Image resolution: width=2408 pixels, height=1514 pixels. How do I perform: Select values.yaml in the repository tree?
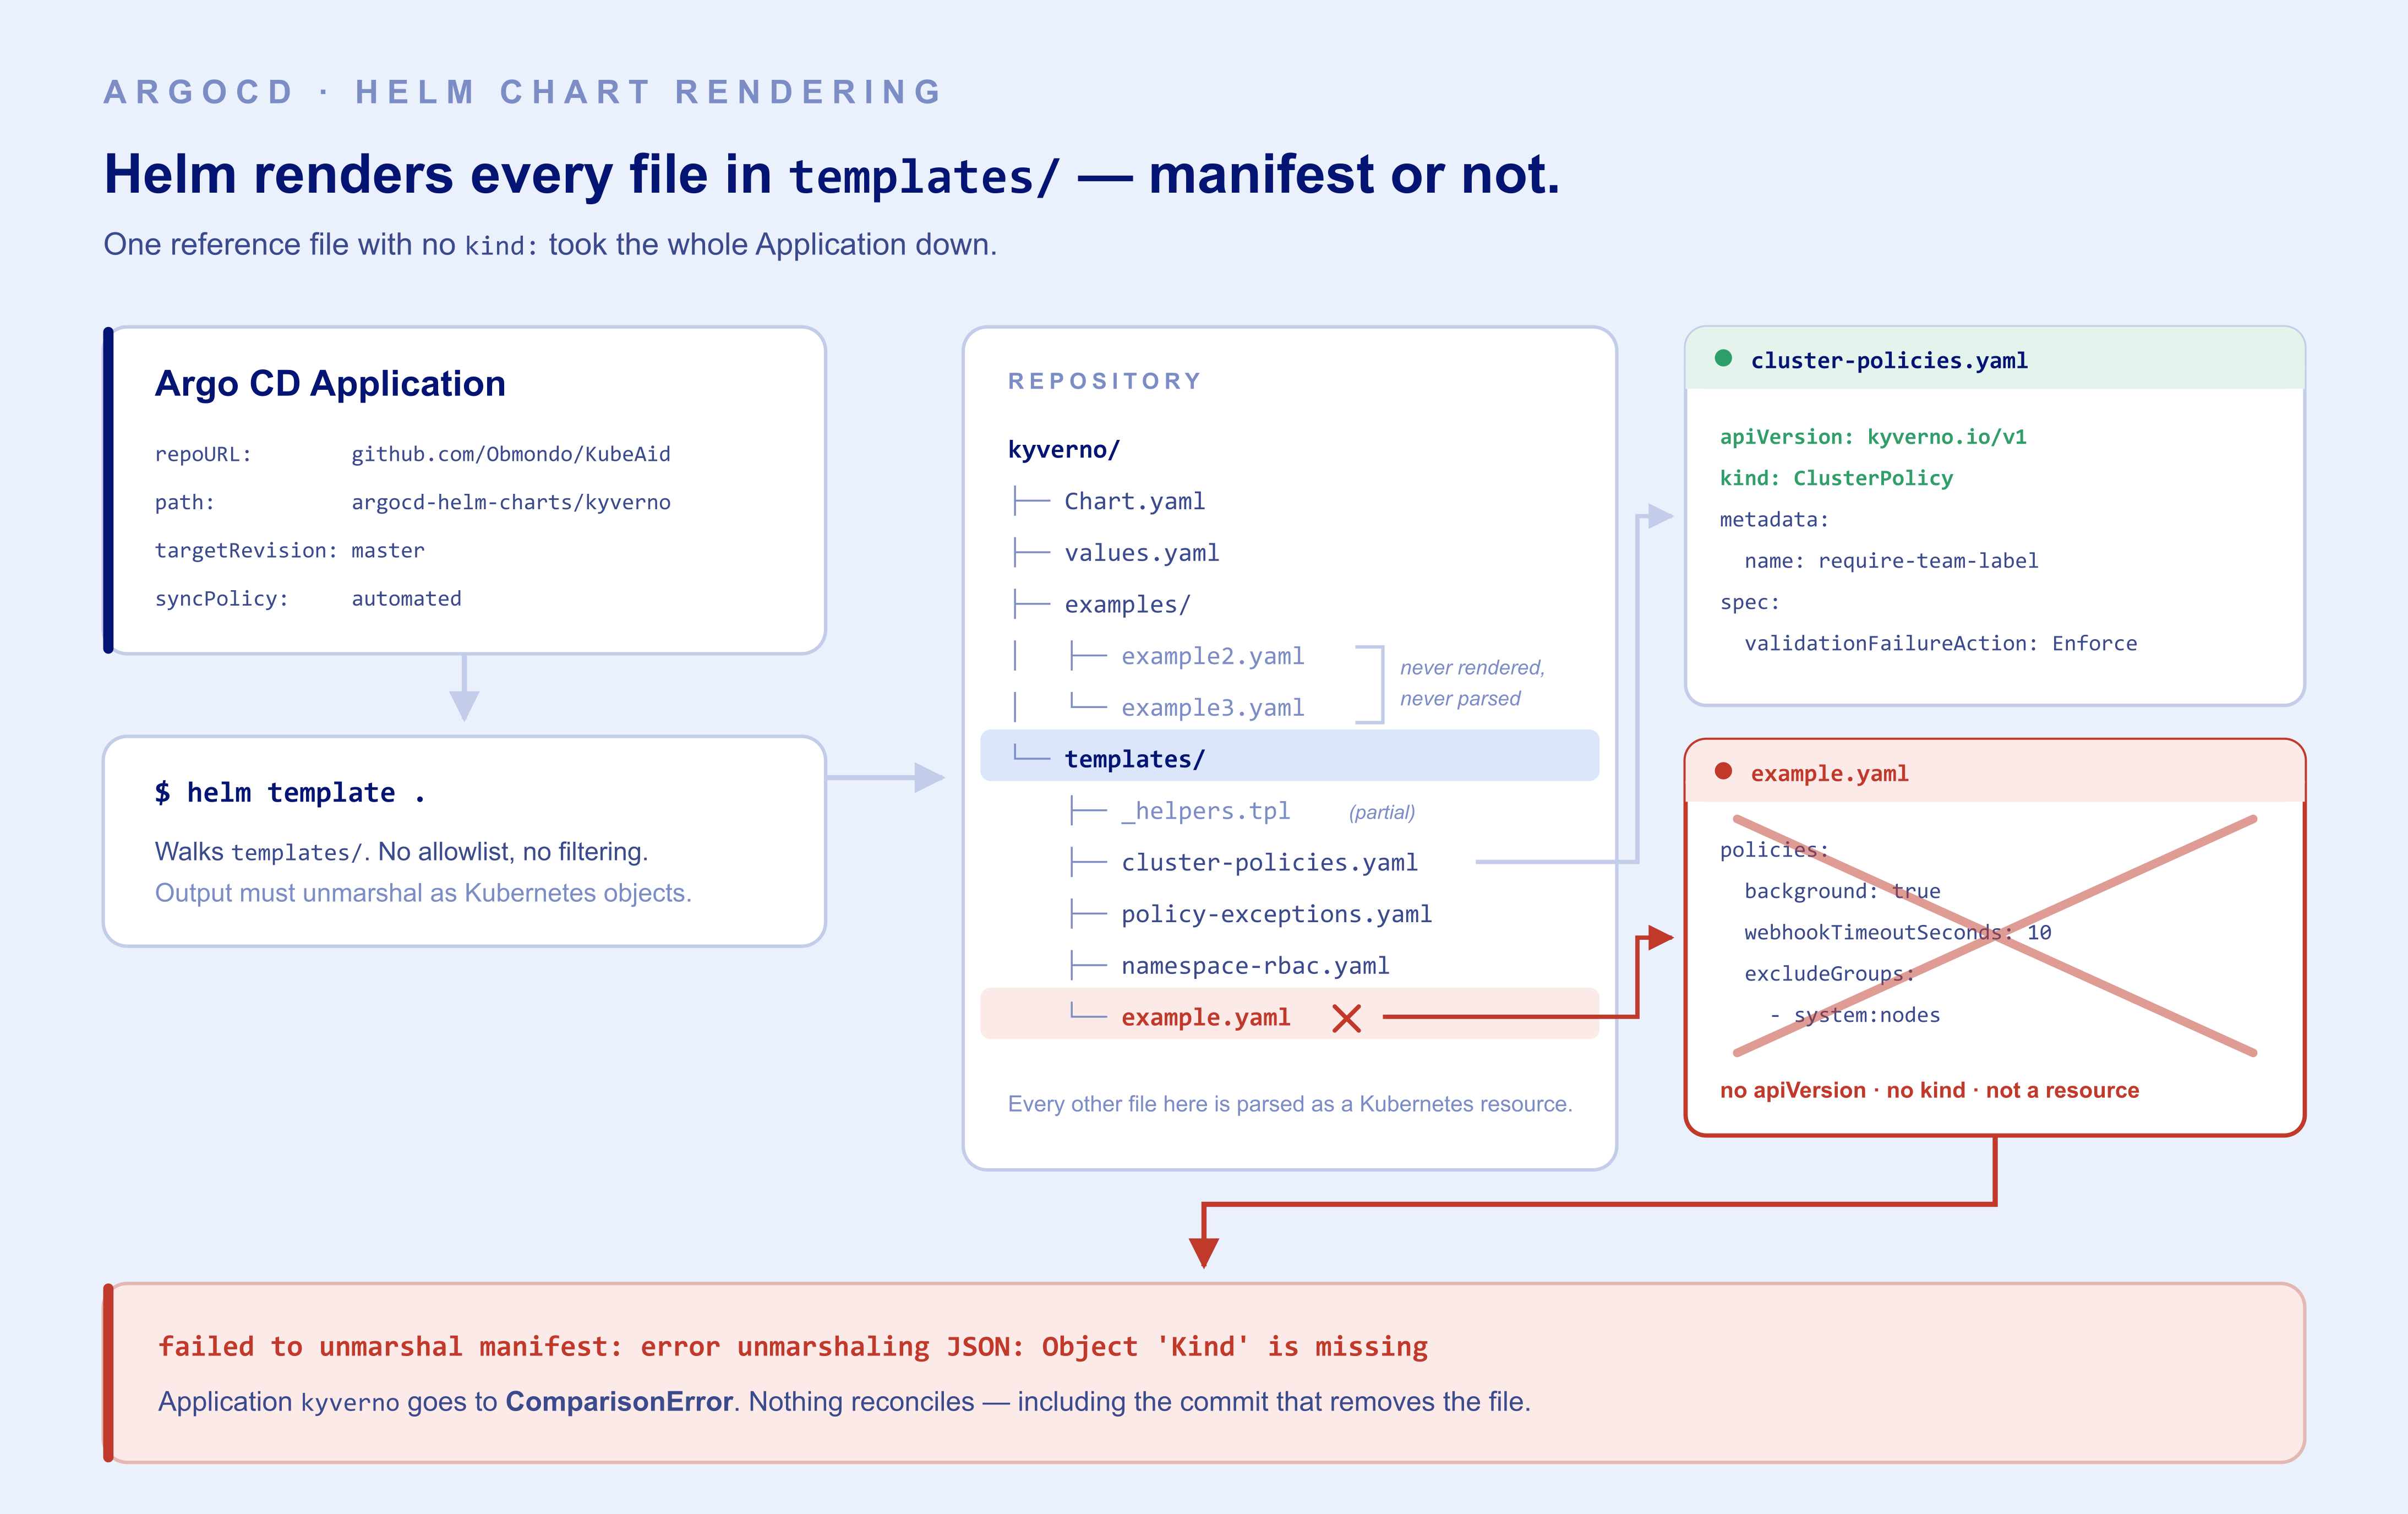(1141, 553)
